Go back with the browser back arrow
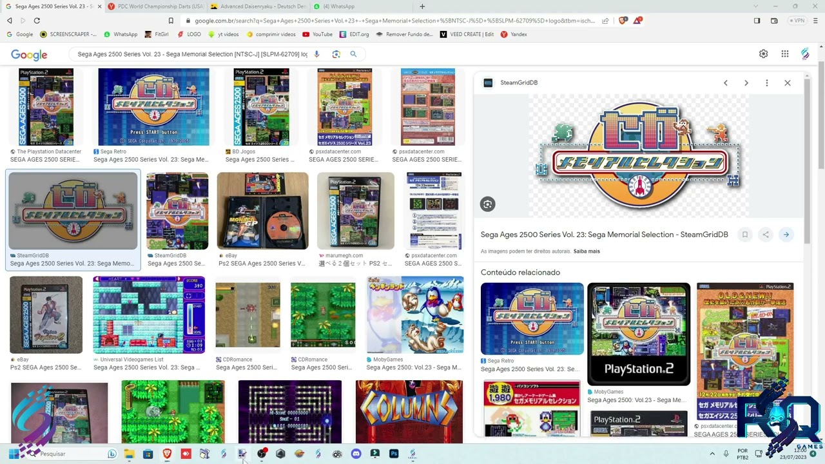Viewport: 825px width, 464px height. pyautogui.click(x=9, y=21)
